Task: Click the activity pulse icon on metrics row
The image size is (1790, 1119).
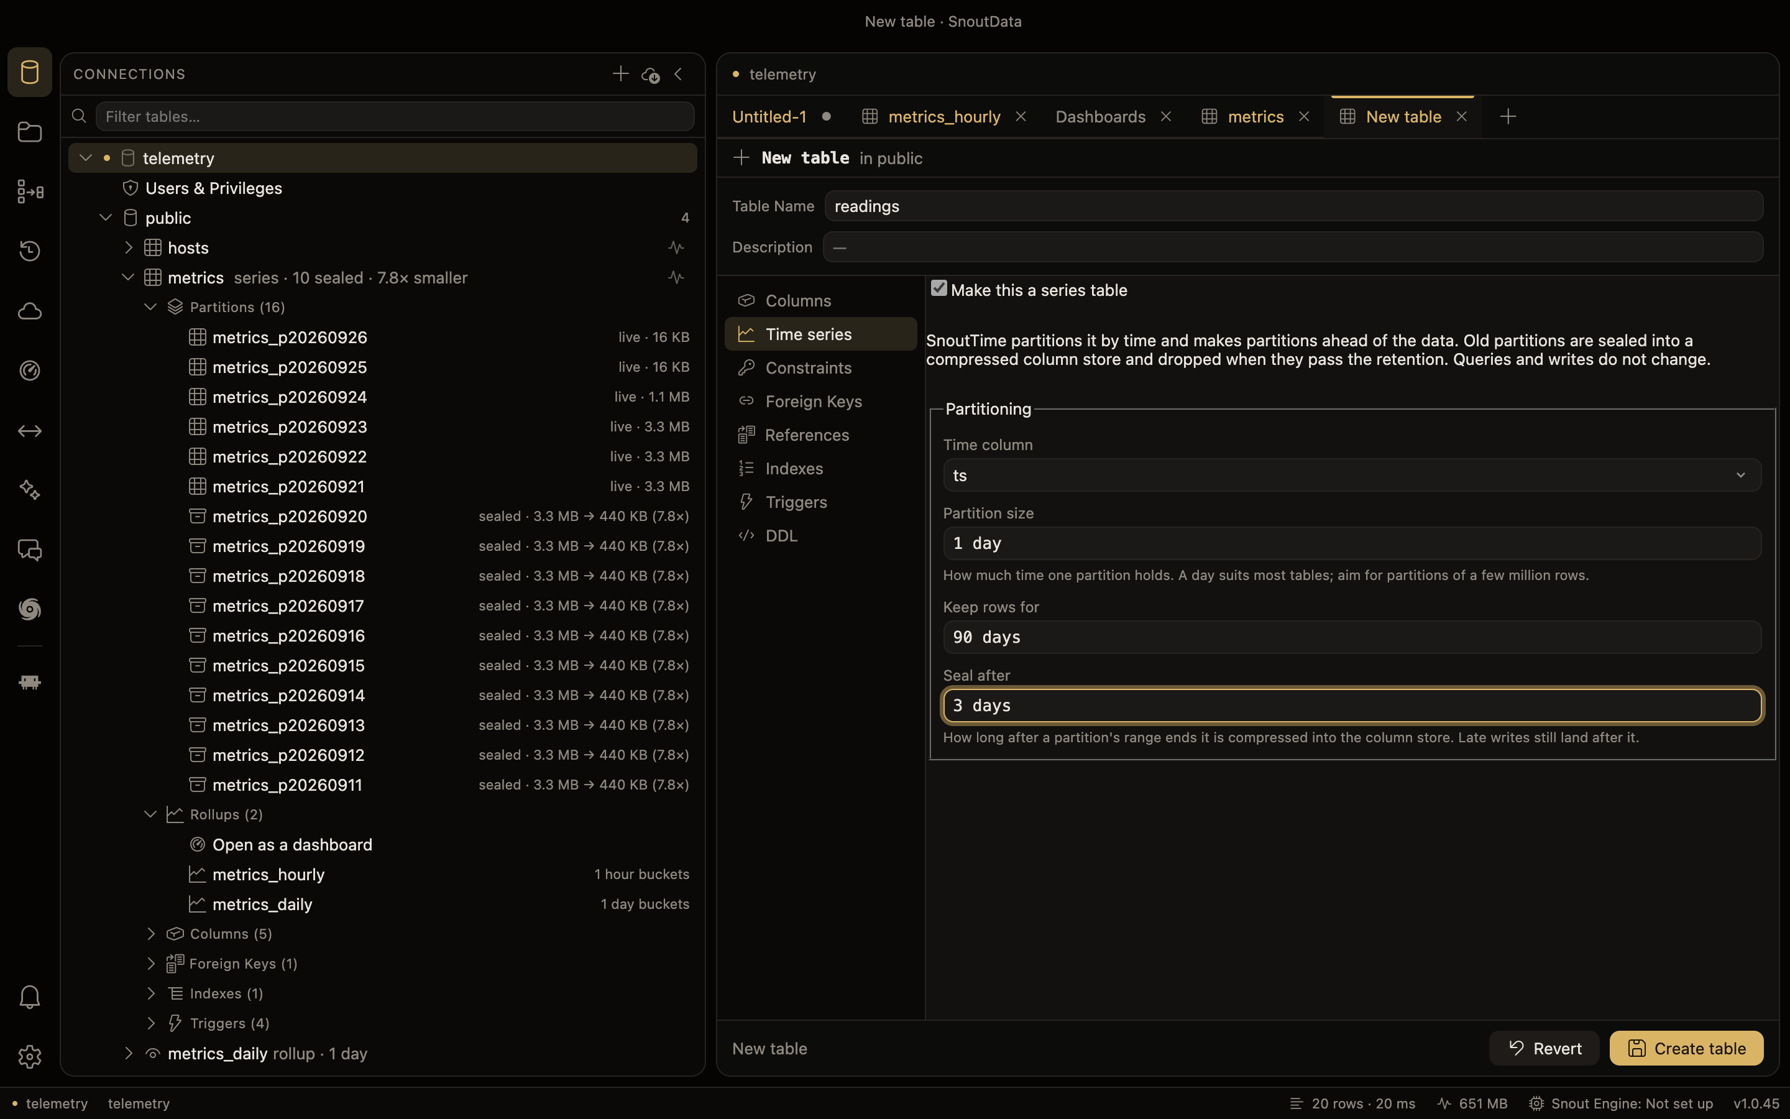Action: 676,277
